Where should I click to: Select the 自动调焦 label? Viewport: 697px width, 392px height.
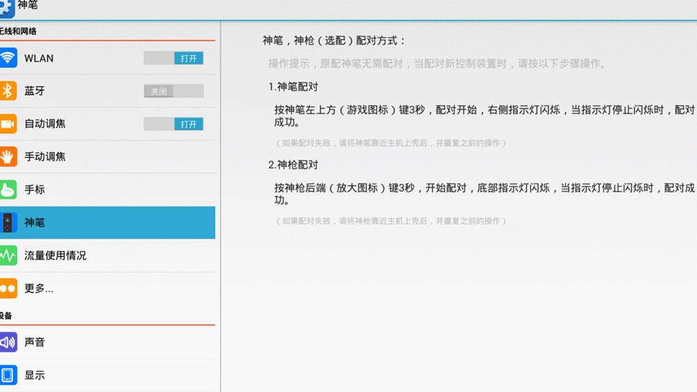(x=45, y=123)
